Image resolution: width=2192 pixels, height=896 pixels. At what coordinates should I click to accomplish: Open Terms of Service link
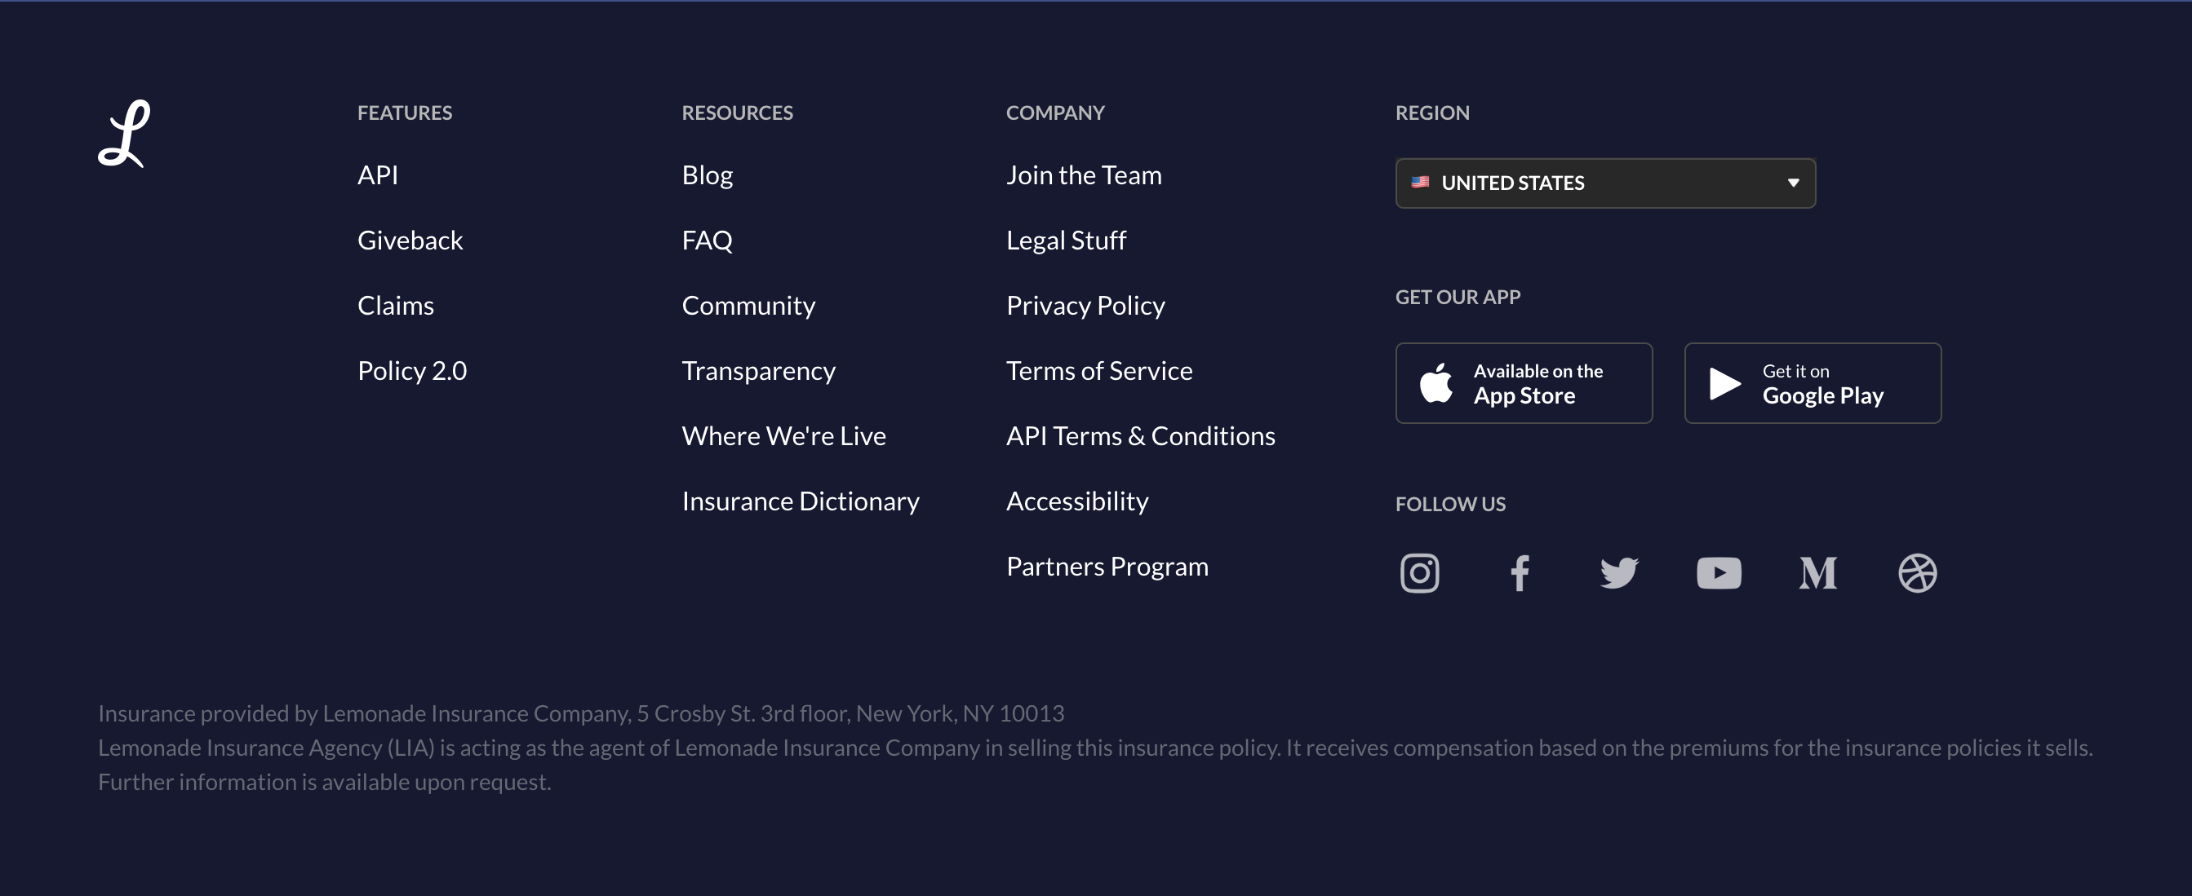point(1098,371)
